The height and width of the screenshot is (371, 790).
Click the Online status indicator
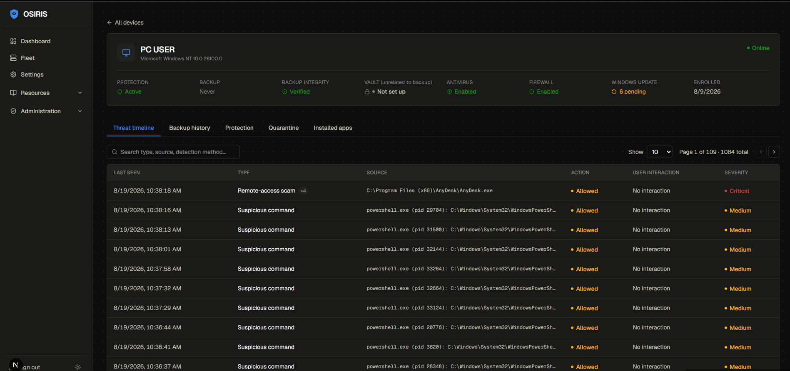(758, 48)
